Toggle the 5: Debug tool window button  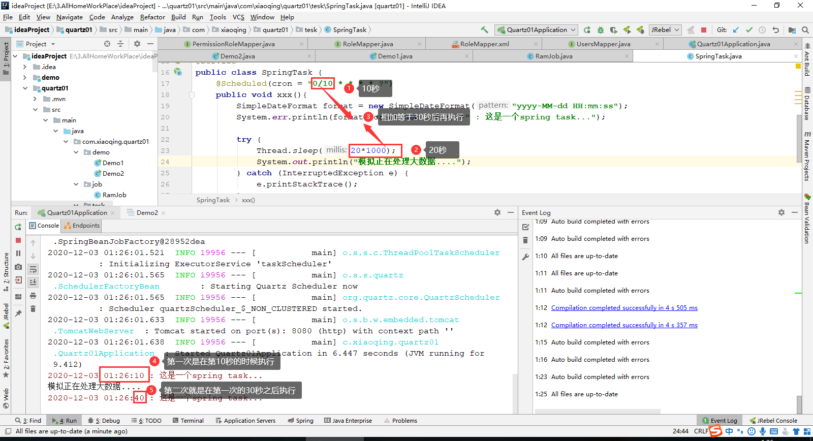click(104, 421)
